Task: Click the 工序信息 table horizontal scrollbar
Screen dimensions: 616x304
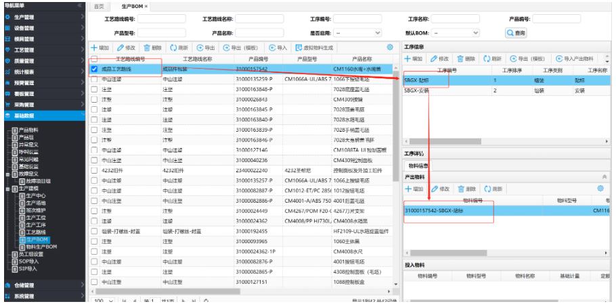Action: tap(445, 141)
